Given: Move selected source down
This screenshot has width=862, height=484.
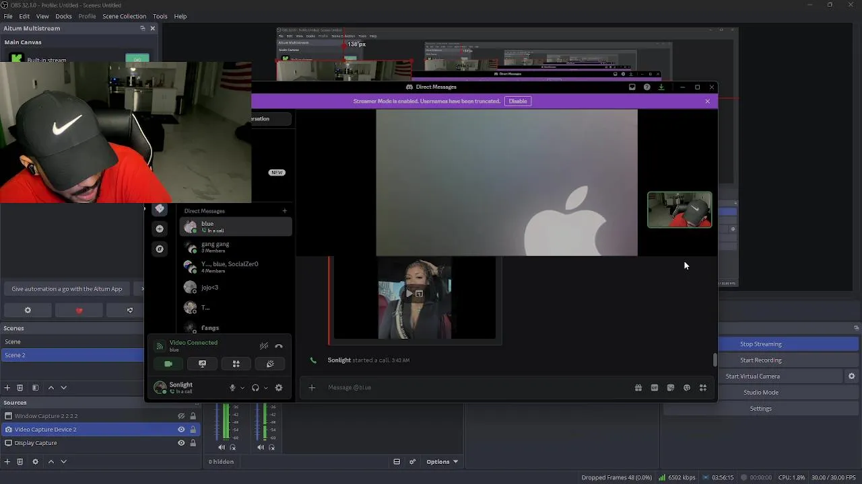Looking at the screenshot, I should [64, 462].
